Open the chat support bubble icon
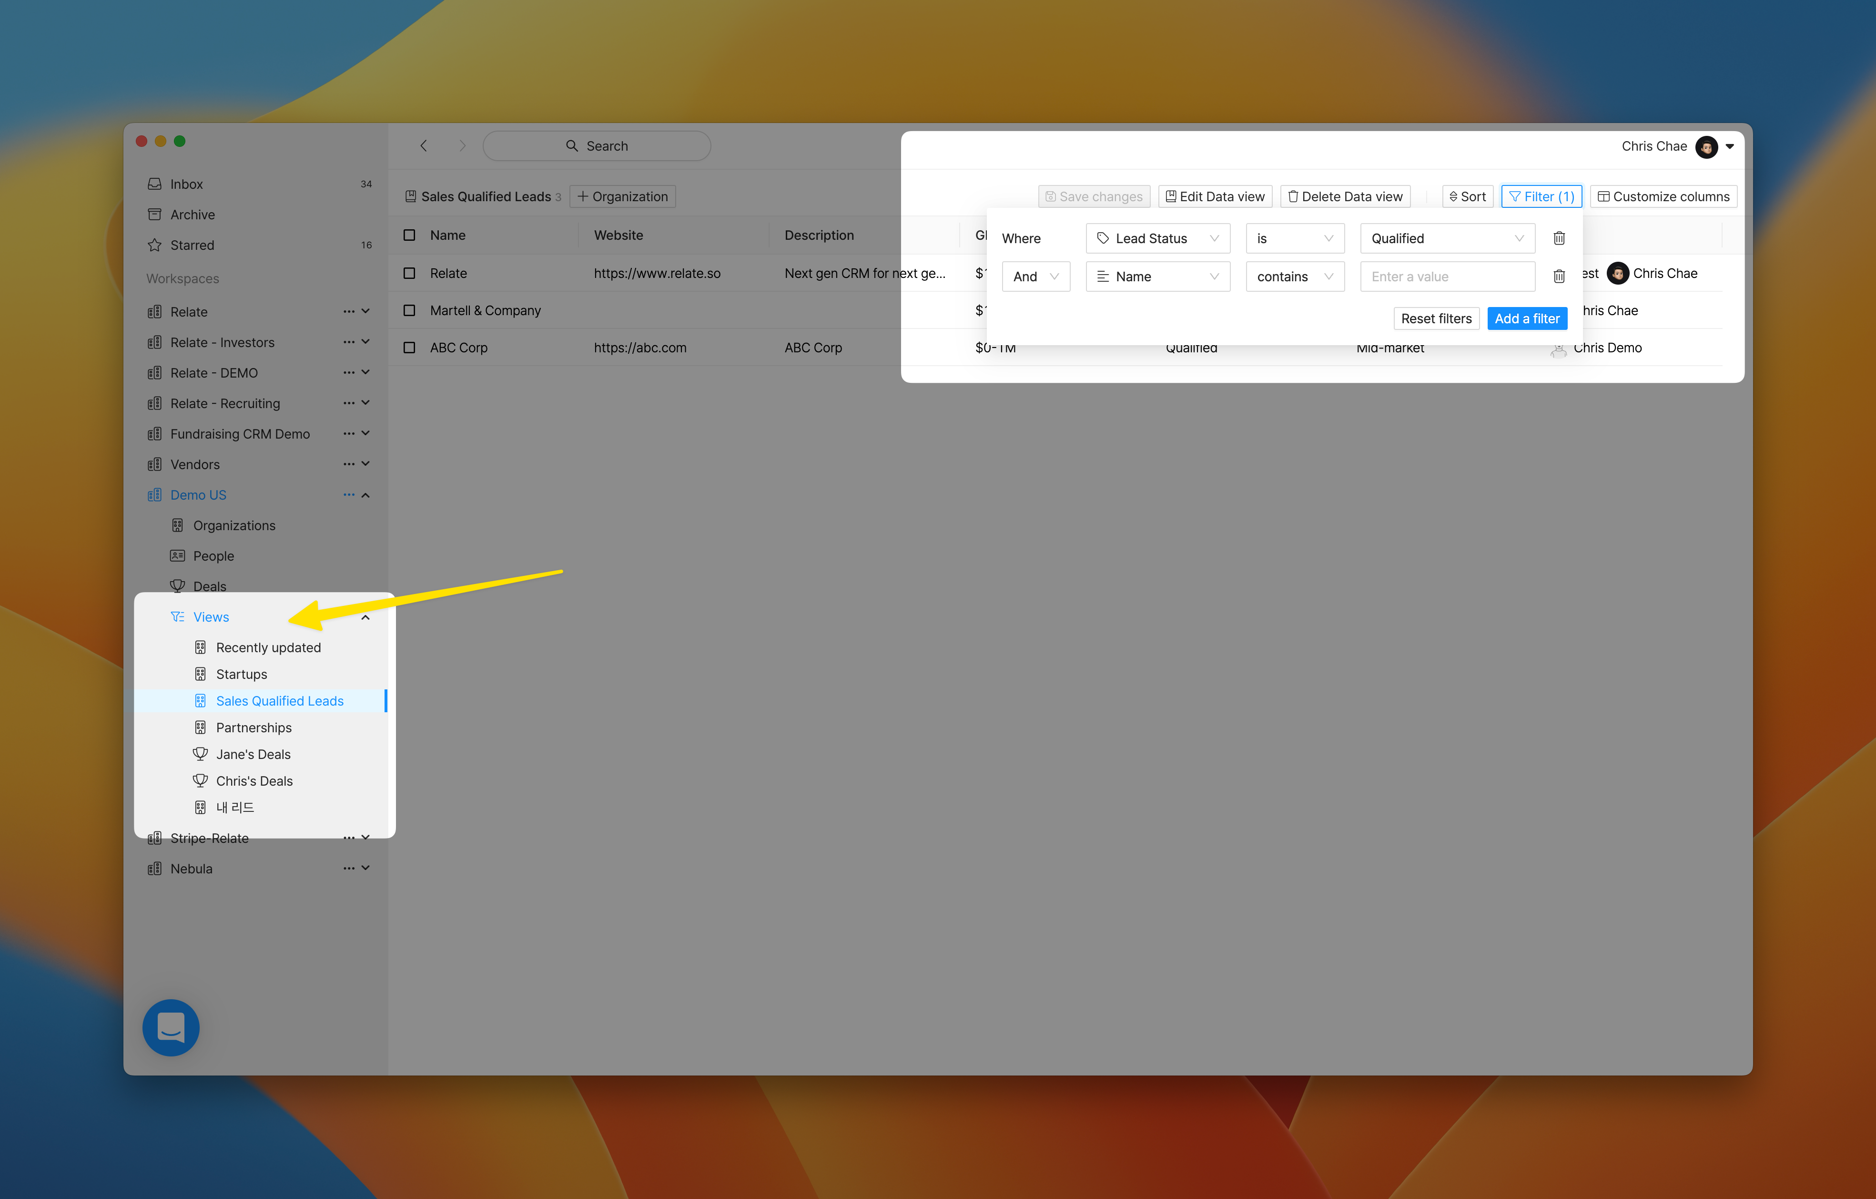Viewport: 1876px width, 1199px height. click(171, 1027)
